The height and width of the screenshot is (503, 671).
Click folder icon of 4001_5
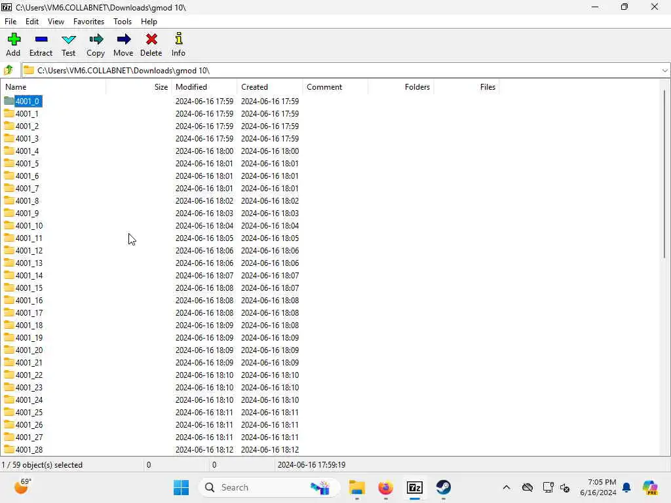9,163
